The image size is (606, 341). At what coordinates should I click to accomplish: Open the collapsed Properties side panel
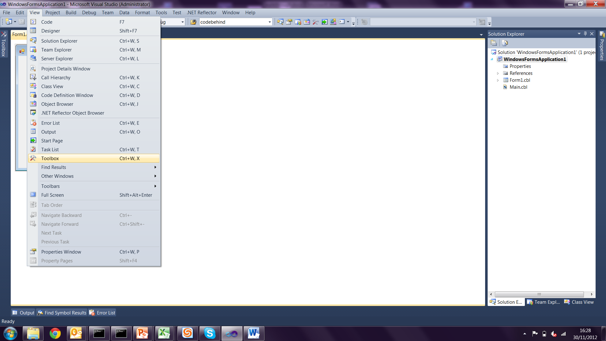click(x=602, y=47)
